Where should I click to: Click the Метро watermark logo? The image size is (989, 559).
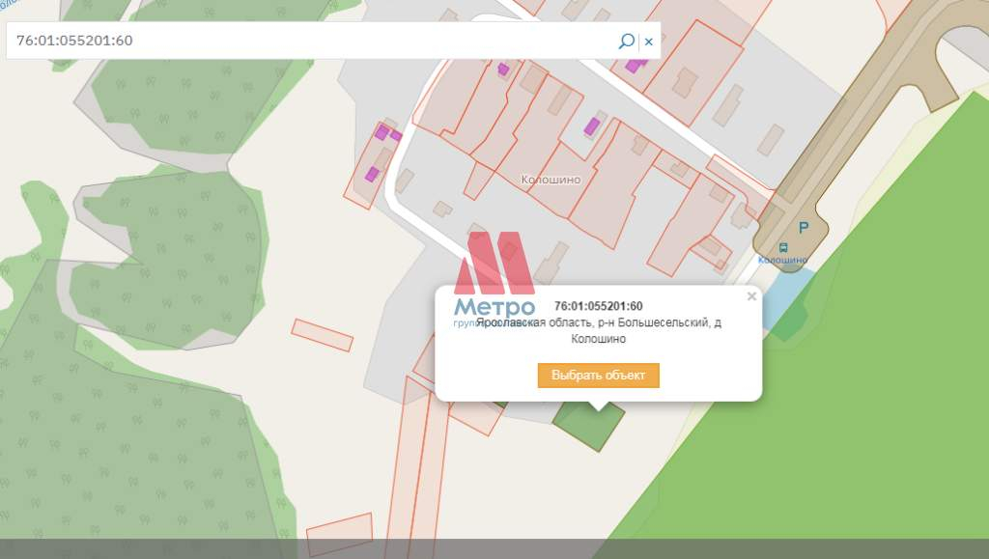tap(494, 280)
